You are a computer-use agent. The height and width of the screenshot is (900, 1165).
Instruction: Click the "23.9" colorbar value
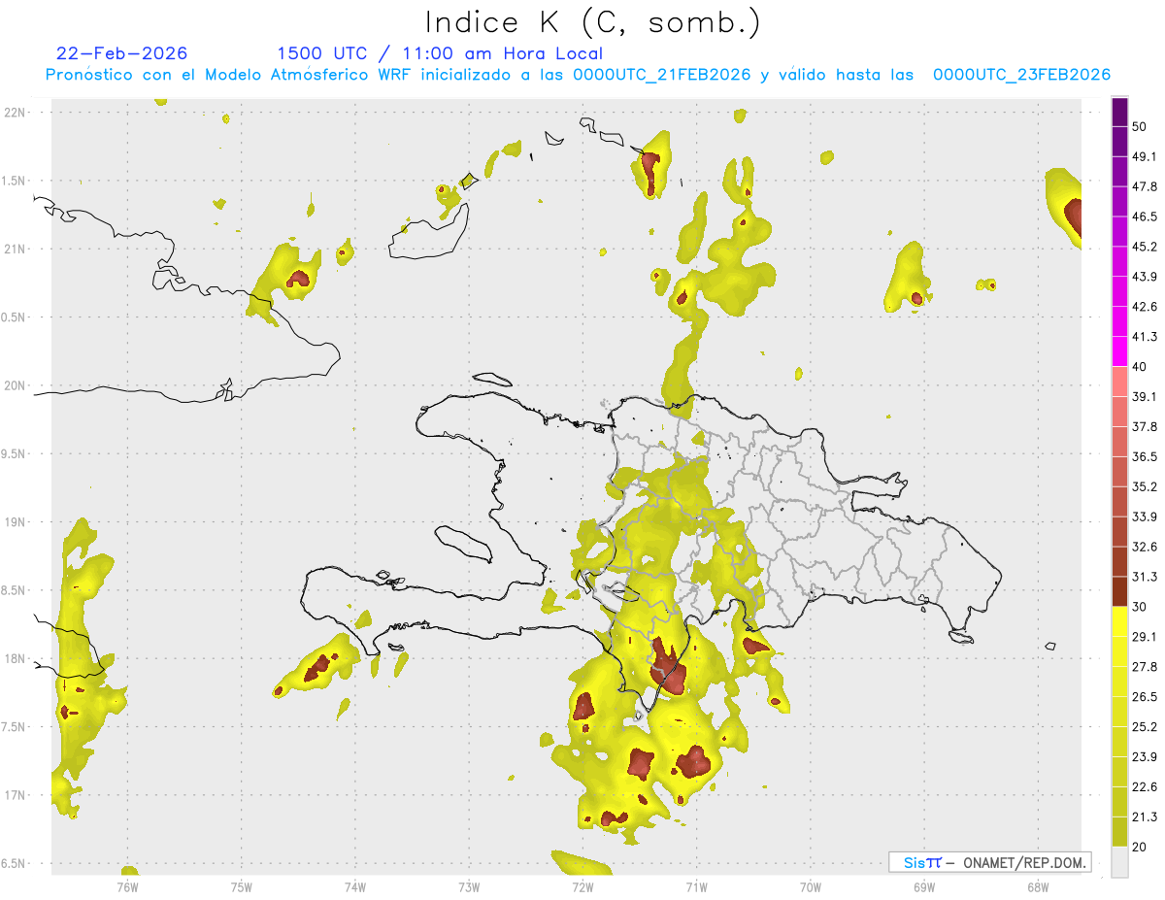click(1145, 757)
